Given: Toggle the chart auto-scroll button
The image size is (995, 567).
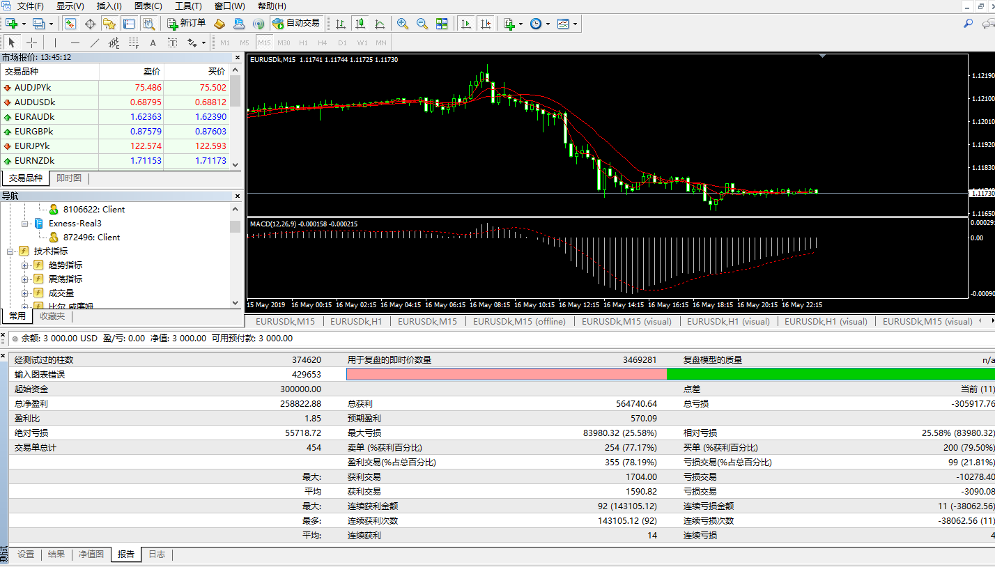Looking at the screenshot, I should (x=467, y=24).
